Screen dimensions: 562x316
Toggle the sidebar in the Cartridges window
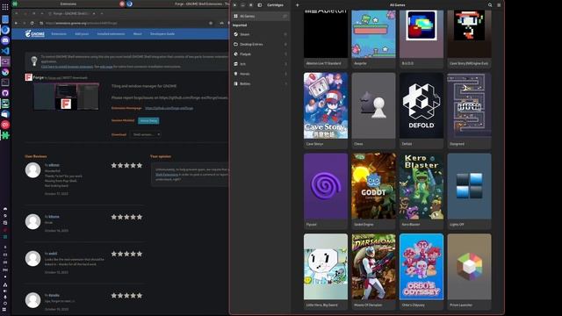[x=260, y=5]
